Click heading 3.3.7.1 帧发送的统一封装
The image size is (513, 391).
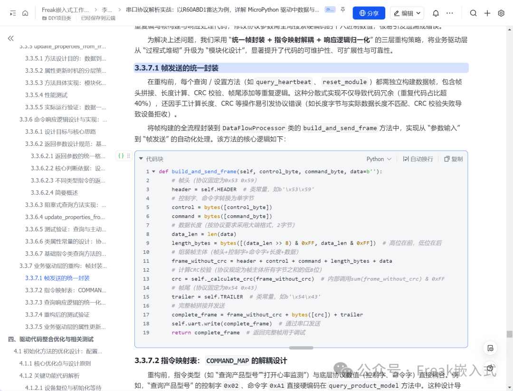(x=176, y=68)
